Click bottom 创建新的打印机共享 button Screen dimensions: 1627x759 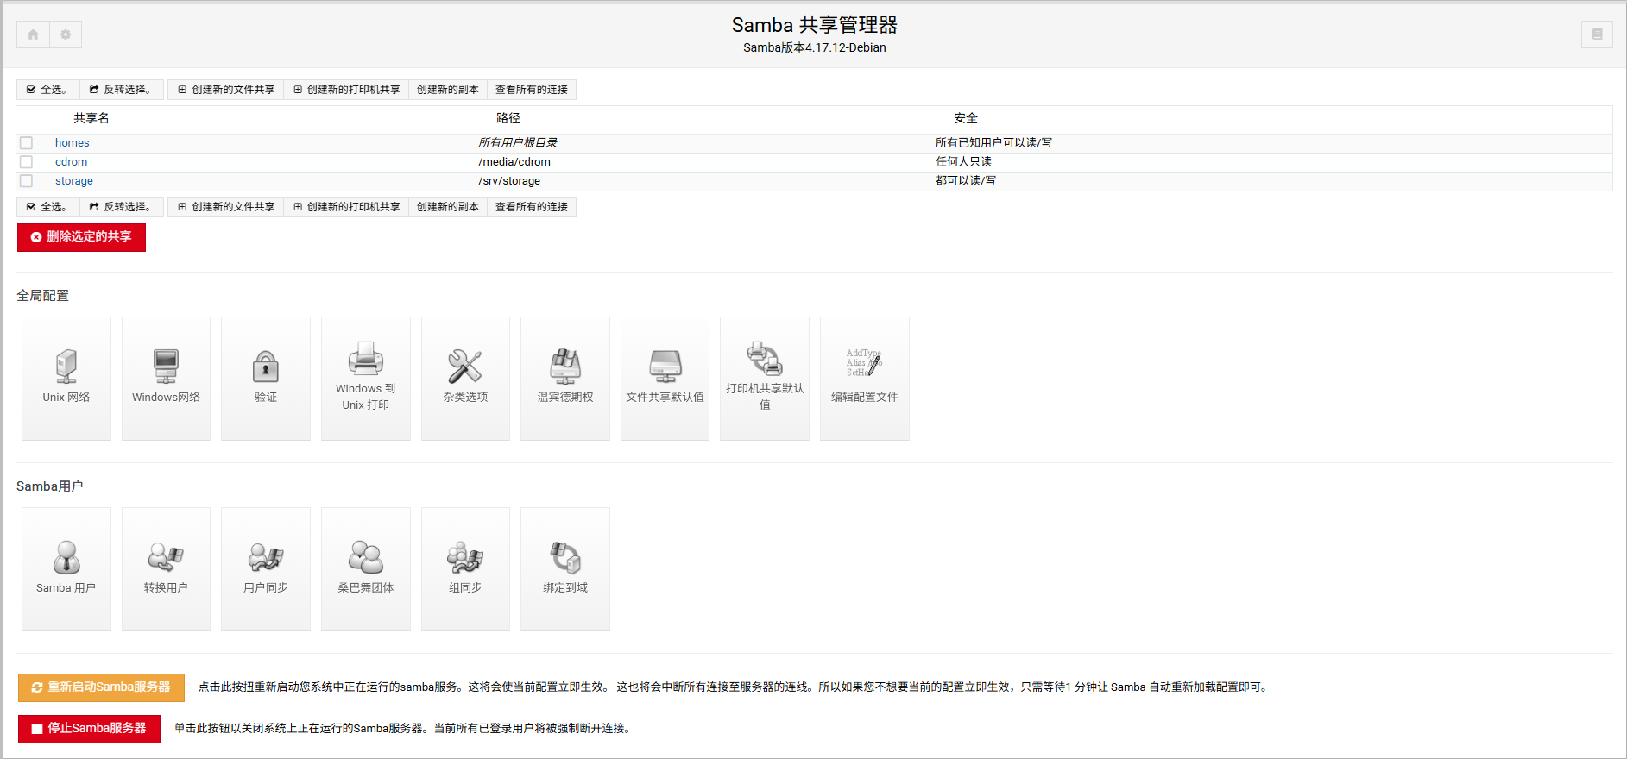pos(346,207)
